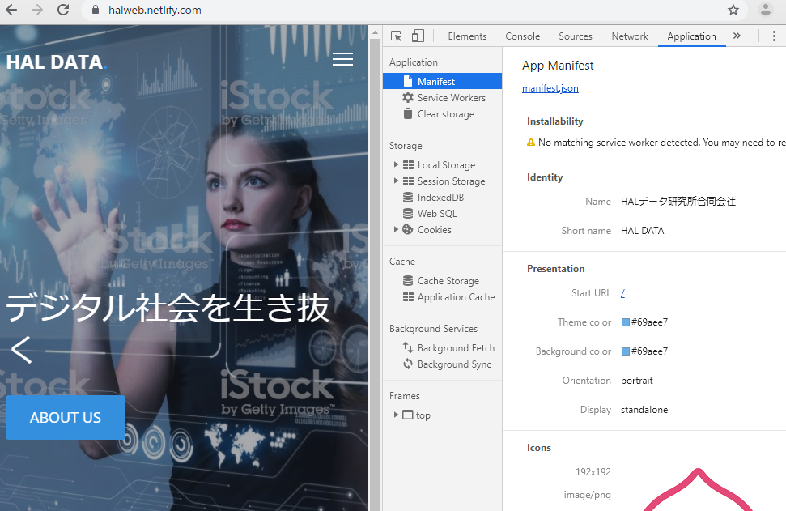Reload the page with the refresh icon
The width and height of the screenshot is (786, 511).
tap(63, 10)
